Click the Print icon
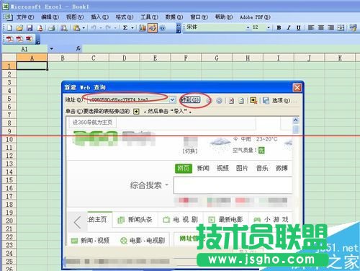This screenshot has height=271, width=360. [52, 28]
